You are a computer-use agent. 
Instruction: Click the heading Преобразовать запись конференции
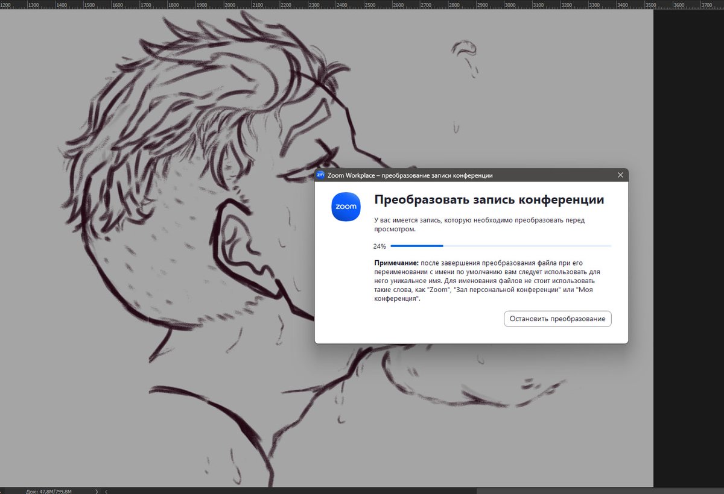point(489,200)
